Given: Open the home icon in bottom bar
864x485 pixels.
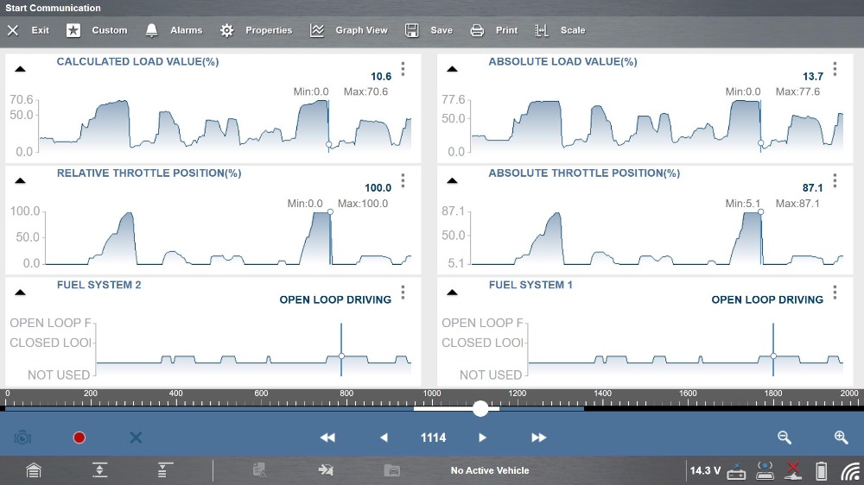Looking at the screenshot, I should click(33, 470).
